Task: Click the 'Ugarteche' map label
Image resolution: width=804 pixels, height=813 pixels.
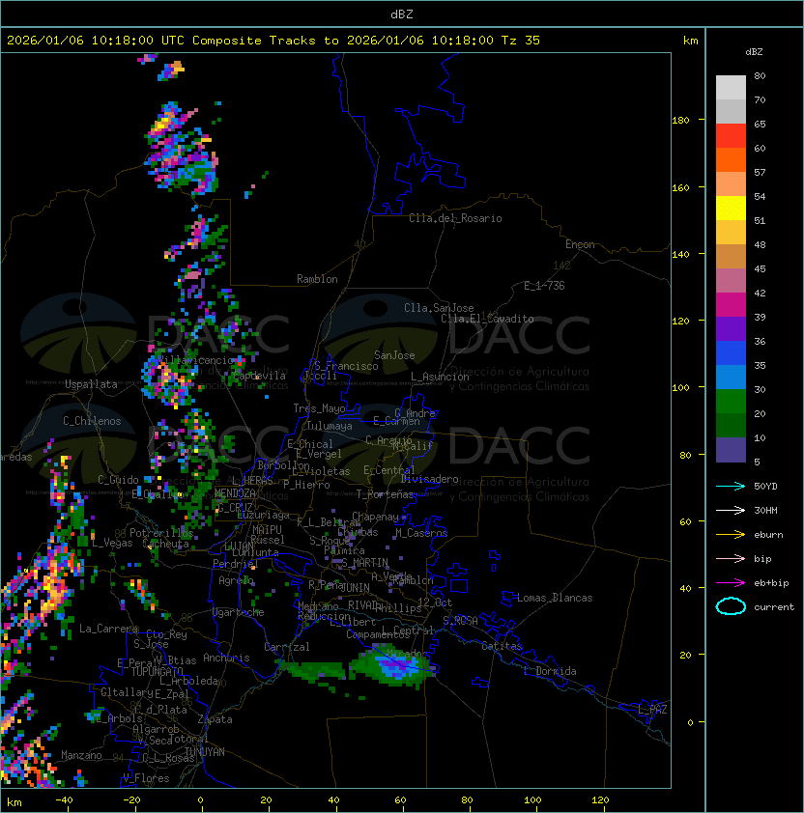Action: click(239, 612)
